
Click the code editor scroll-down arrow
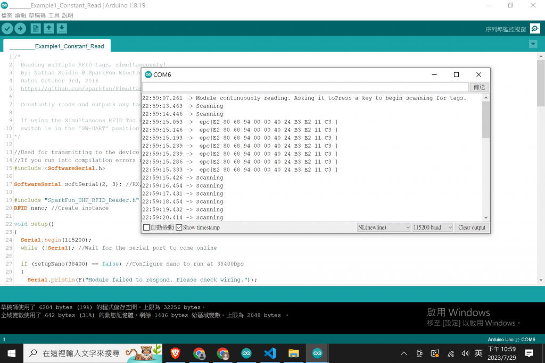pyautogui.click(x=541, y=280)
